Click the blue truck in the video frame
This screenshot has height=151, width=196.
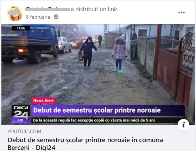pos(30,43)
